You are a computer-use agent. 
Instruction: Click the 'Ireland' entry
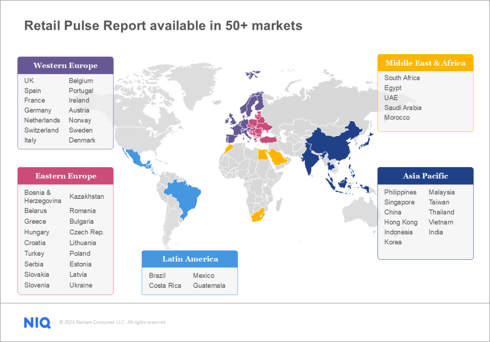tap(79, 101)
